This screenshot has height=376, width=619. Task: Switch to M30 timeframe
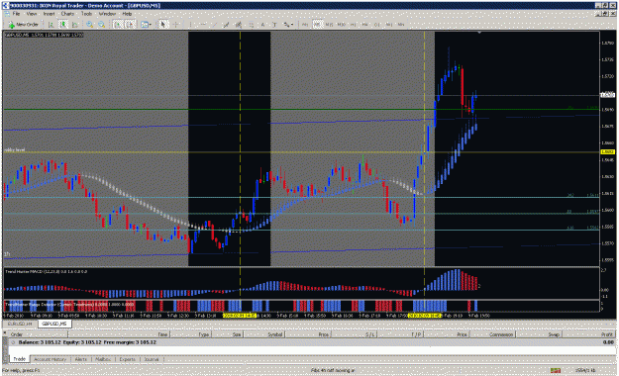341,25
